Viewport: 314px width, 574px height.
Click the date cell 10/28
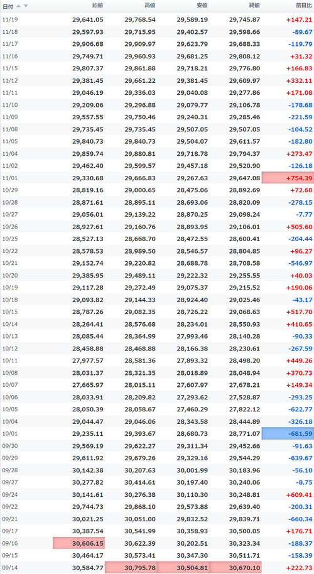[10, 202]
